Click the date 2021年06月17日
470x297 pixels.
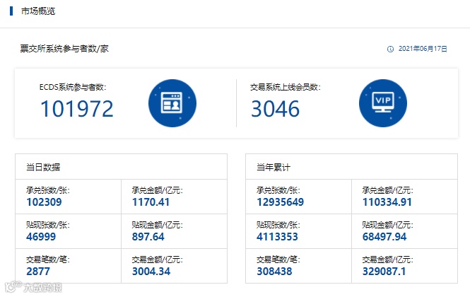[x=423, y=49]
